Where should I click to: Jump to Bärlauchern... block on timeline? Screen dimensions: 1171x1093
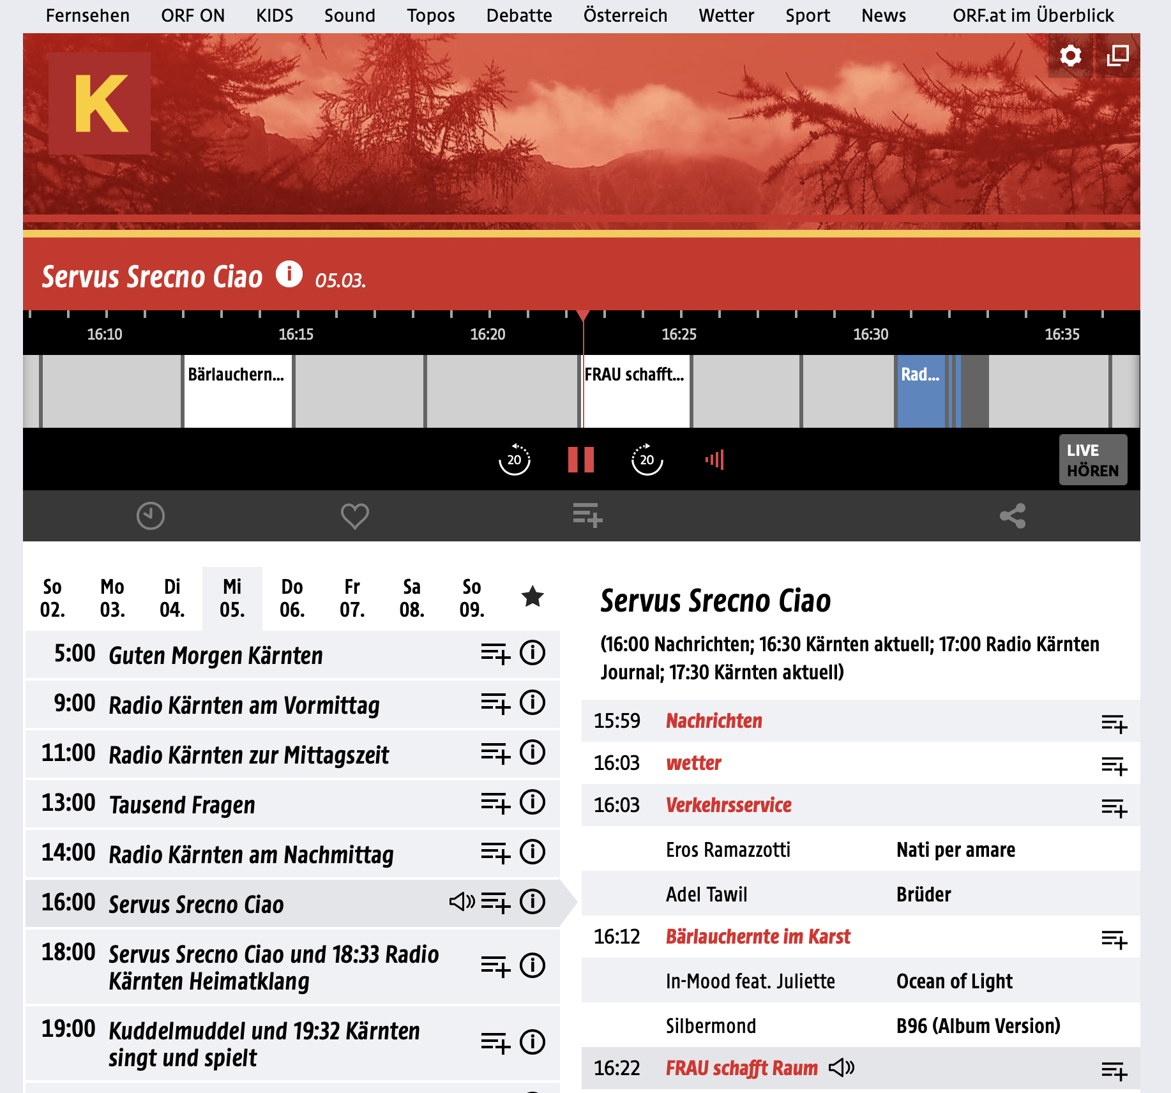click(x=238, y=391)
